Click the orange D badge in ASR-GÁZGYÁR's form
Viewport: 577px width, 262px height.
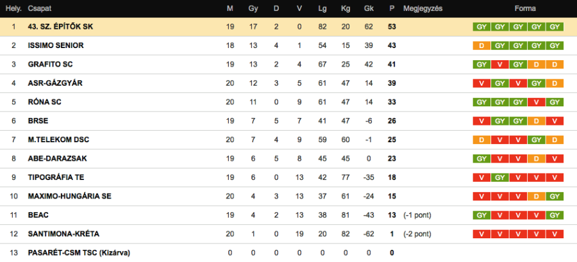[x=555, y=83]
